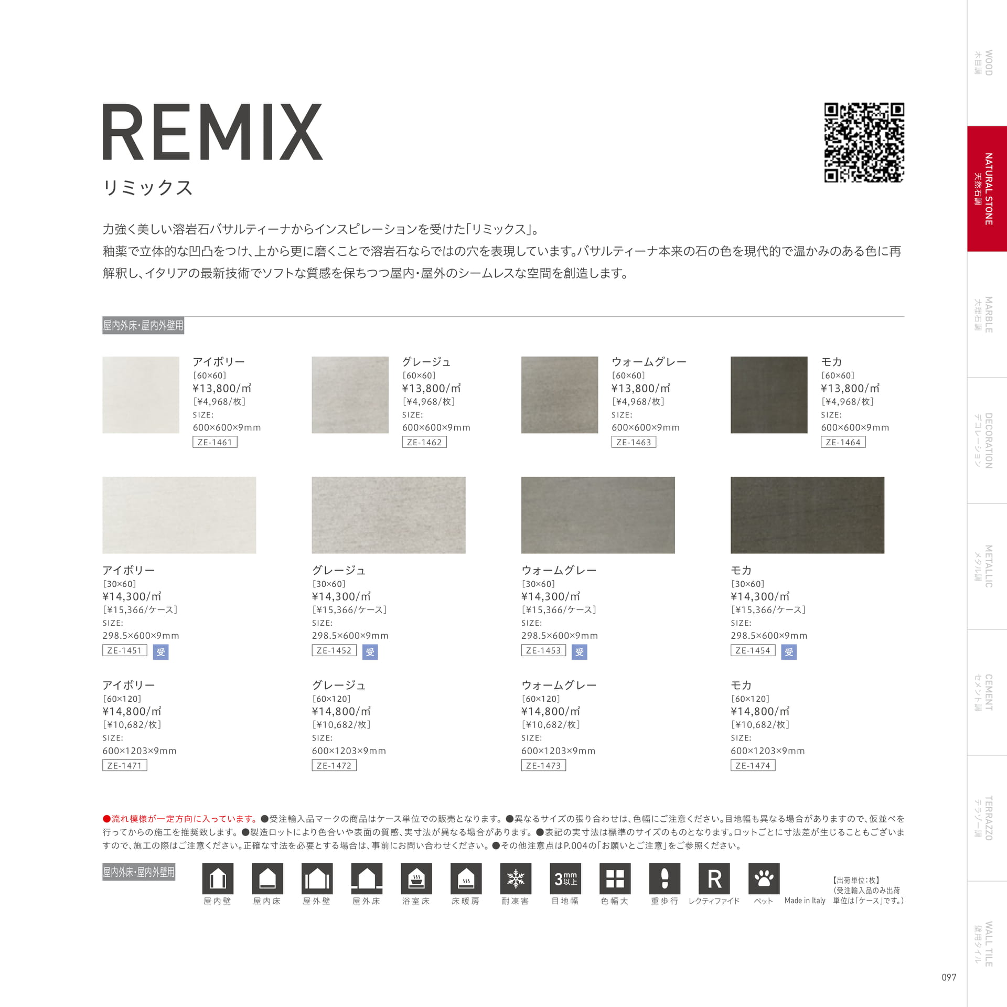1007x1007 pixels.
Task: Click the リミックス subtitle
Action: [148, 187]
